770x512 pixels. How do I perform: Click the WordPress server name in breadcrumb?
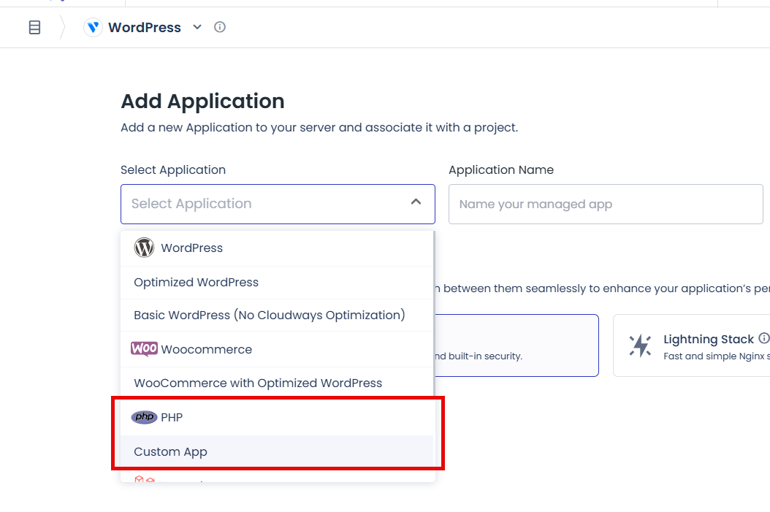pos(145,28)
